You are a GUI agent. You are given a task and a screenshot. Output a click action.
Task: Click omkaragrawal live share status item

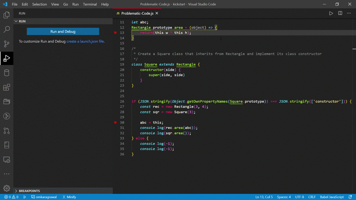click(x=44, y=197)
